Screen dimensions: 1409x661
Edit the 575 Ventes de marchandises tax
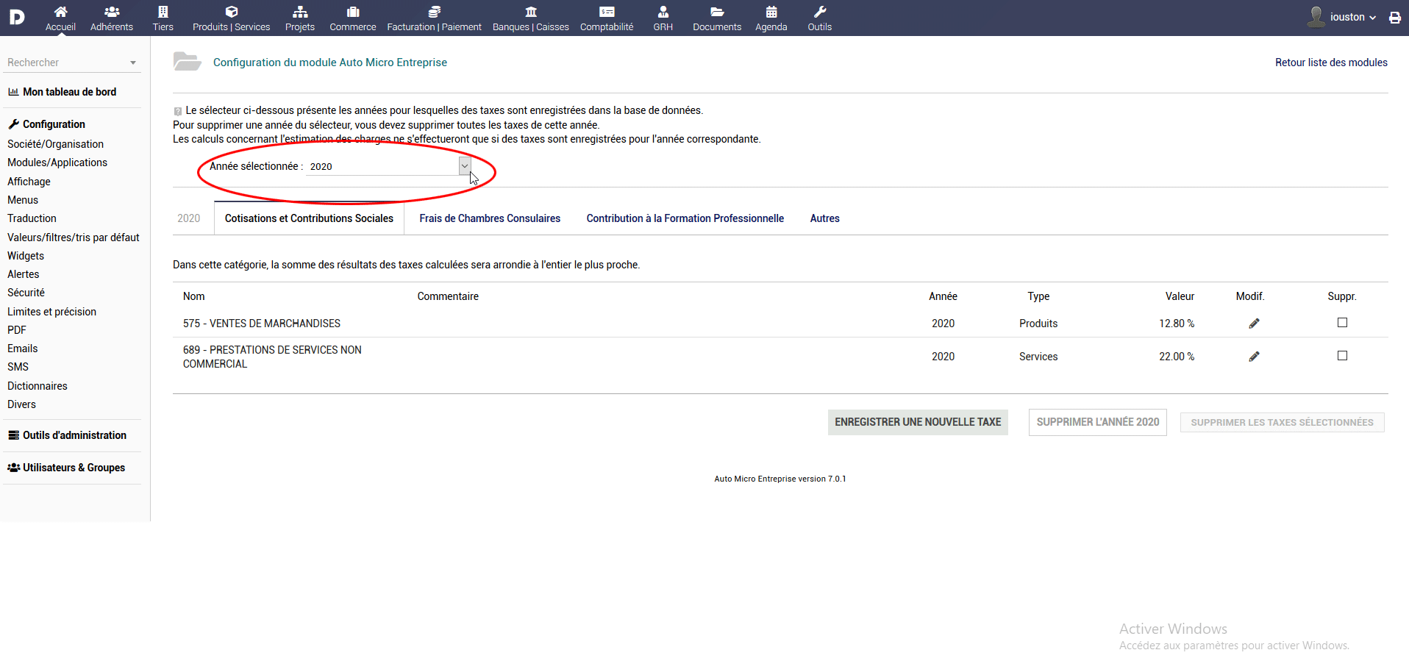click(x=1254, y=324)
